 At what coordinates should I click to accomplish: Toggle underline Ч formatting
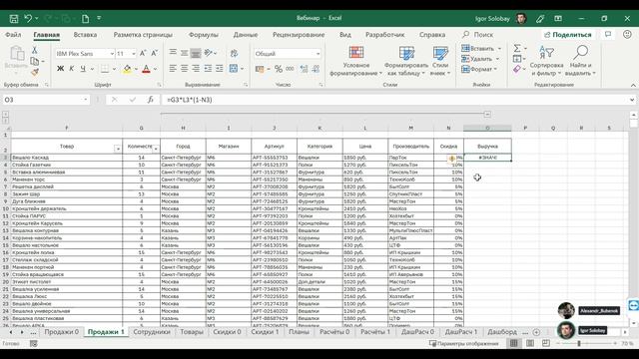tap(83, 69)
